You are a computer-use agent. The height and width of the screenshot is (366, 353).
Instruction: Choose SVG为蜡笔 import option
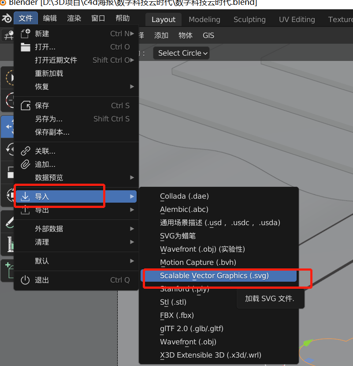pos(219,236)
